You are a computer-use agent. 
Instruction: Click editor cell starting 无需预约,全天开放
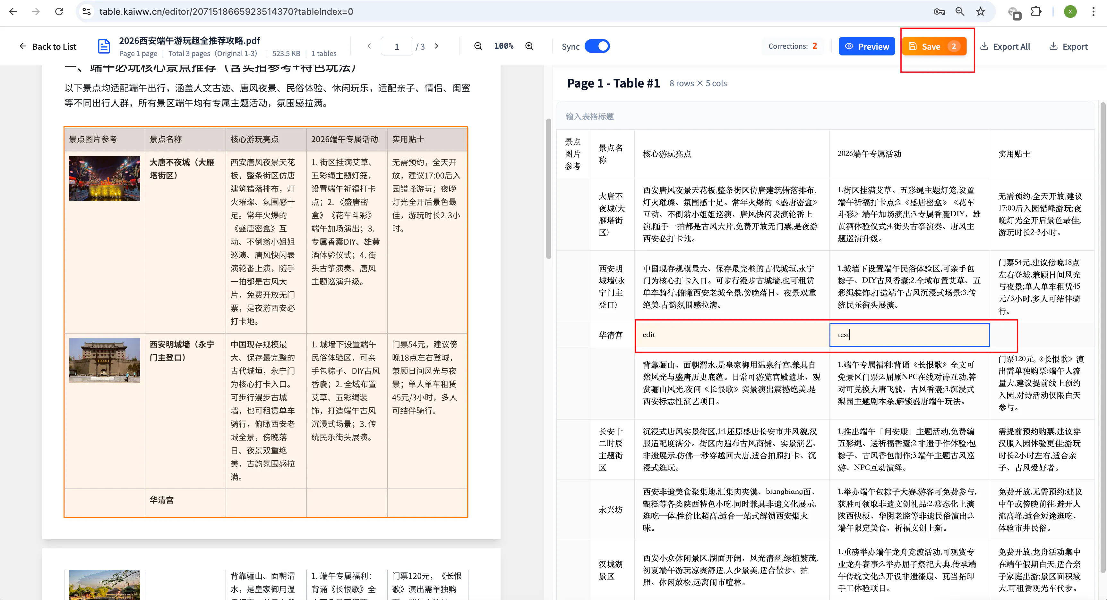[x=1042, y=214]
